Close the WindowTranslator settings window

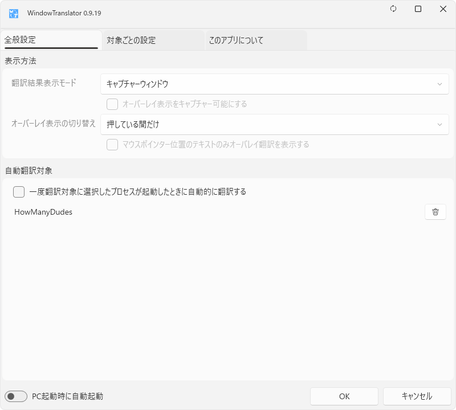pyautogui.click(x=443, y=9)
